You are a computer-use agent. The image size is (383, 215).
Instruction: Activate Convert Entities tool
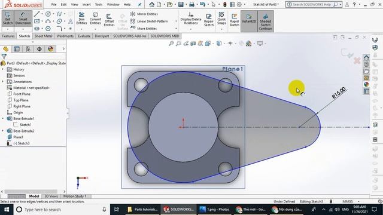coord(95,19)
